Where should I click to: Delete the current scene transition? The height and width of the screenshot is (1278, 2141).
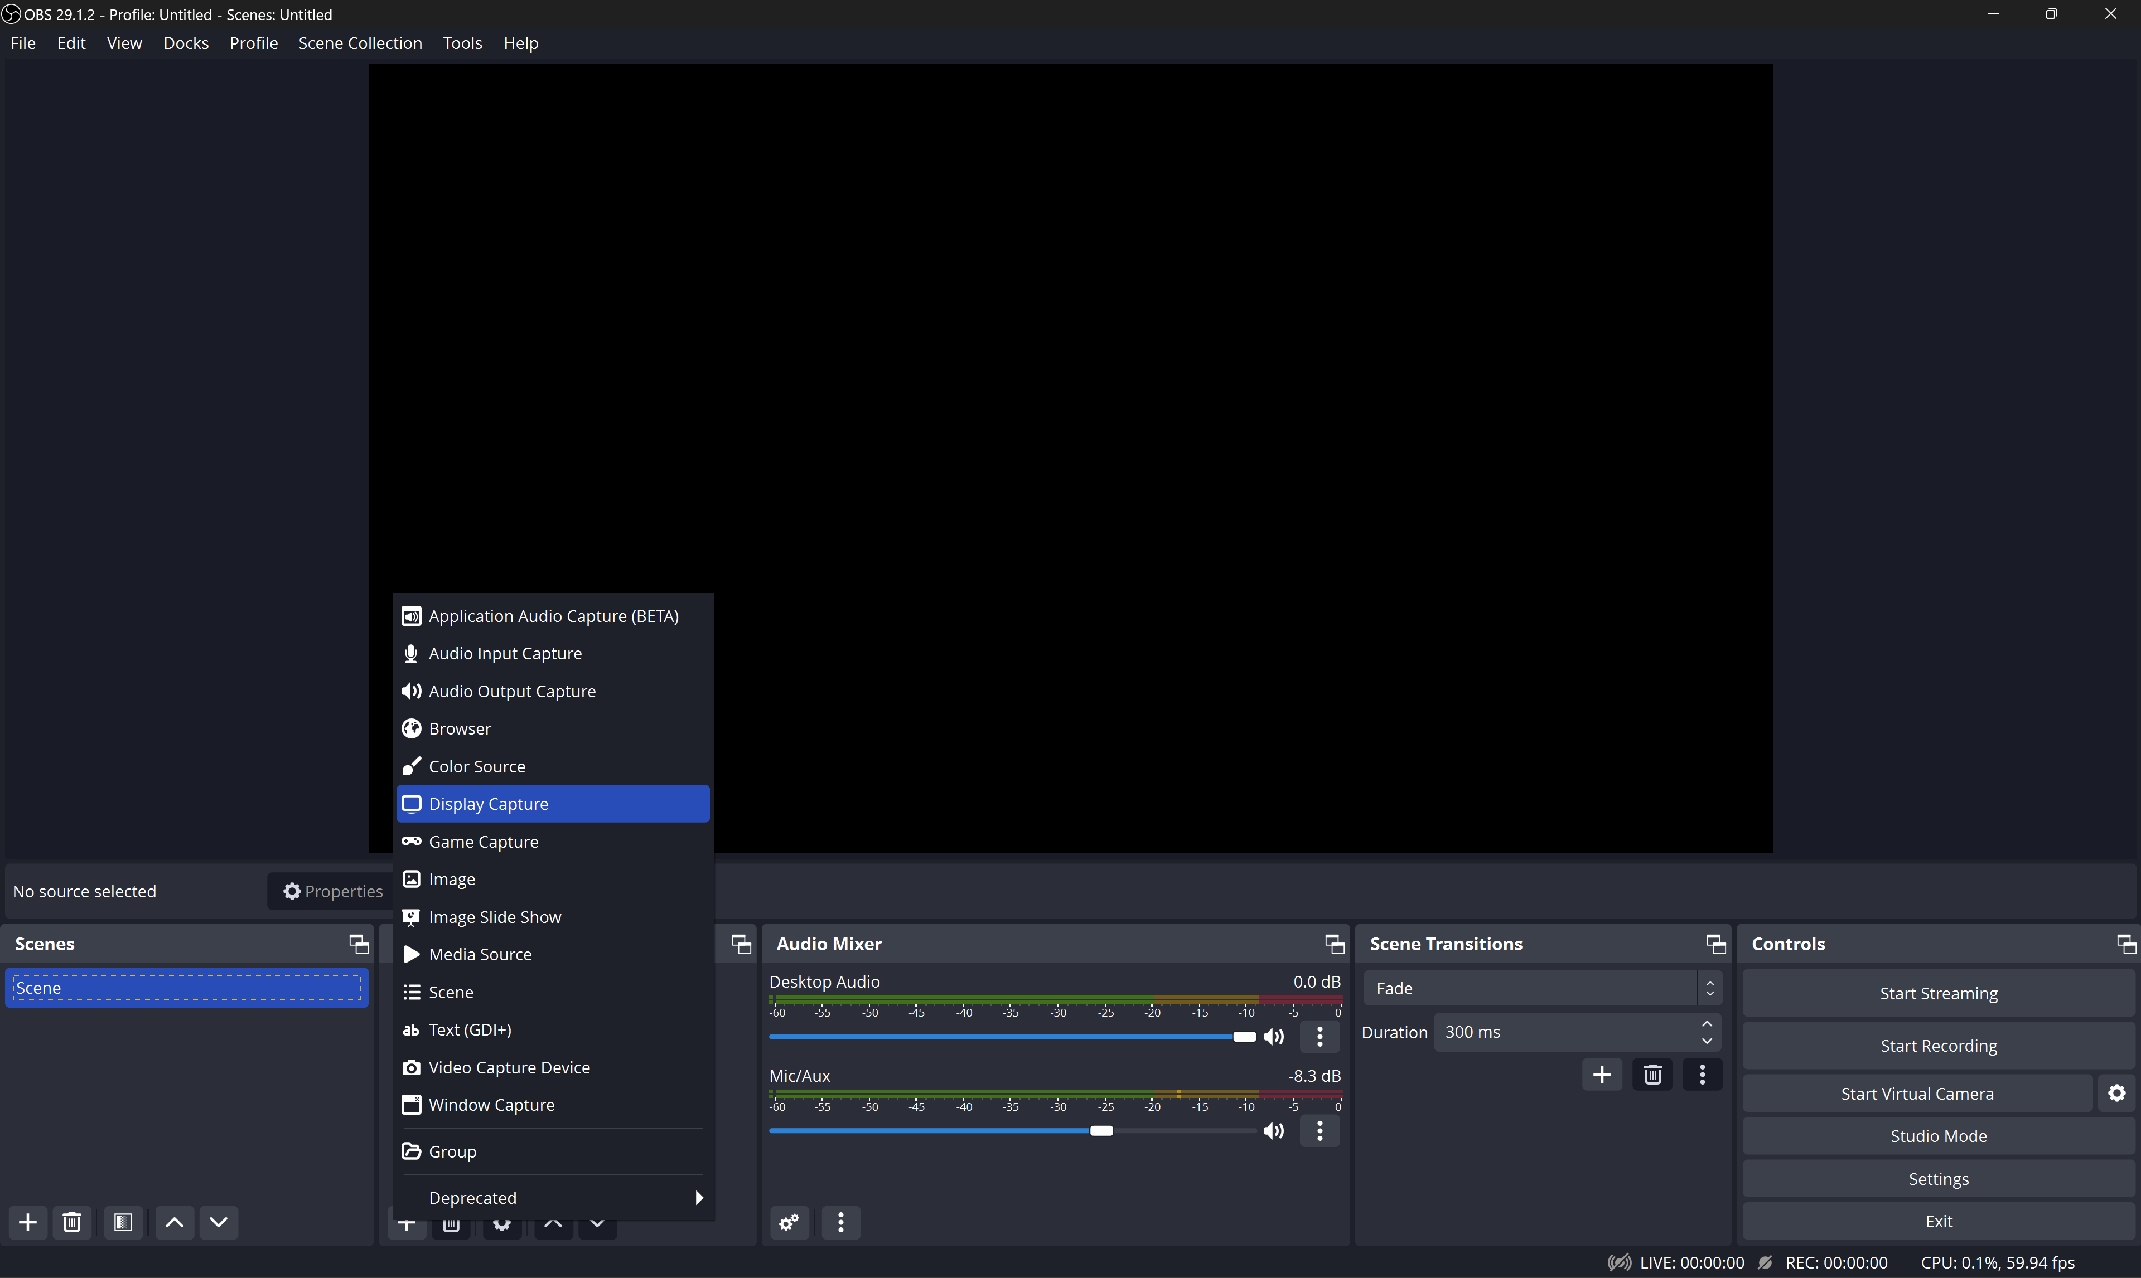pyautogui.click(x=1652, y=1073)
